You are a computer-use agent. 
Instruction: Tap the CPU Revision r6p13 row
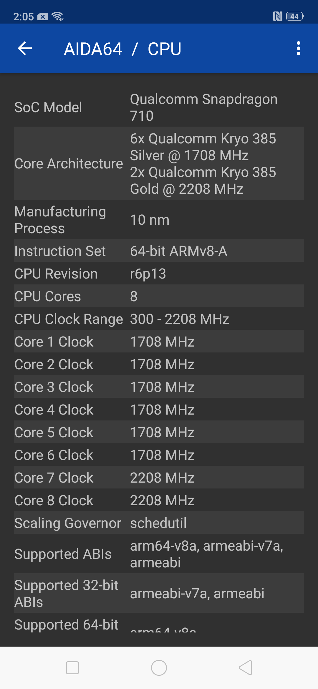(x=159, y=274)
